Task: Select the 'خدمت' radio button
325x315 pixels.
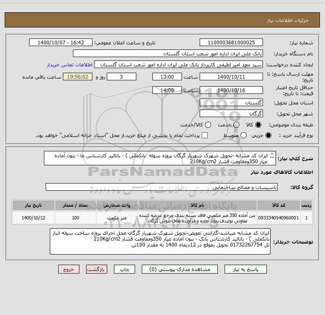Action: [x=236, y=125]
